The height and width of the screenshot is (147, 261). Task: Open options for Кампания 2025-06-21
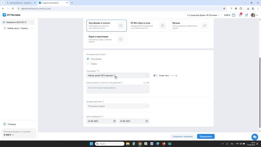point(32,22)
